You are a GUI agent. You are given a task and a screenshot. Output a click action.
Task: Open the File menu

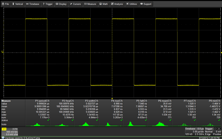point(5,4)
